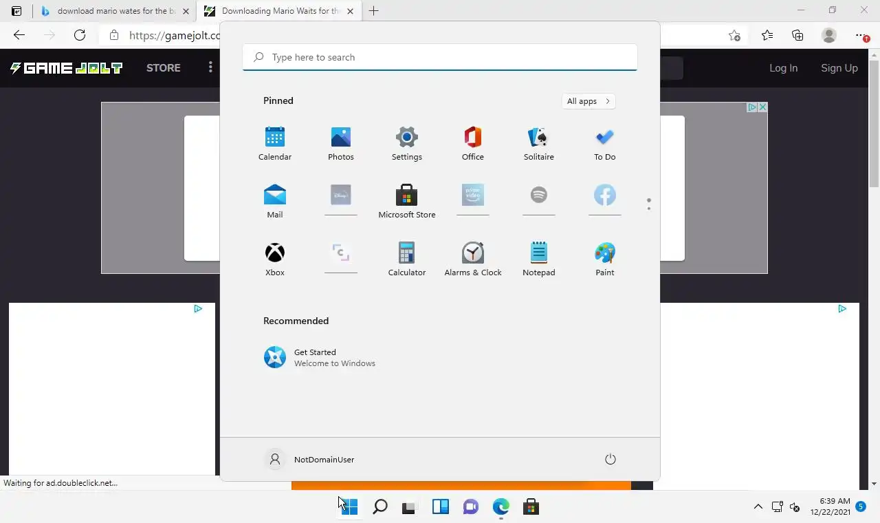Viewport: 880px width, 523px height.
Task: Switch to Microsoft Edge on taskbar
Action: point(500,507)
